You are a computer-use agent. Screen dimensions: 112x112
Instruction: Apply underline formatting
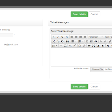tap(62, 37)
